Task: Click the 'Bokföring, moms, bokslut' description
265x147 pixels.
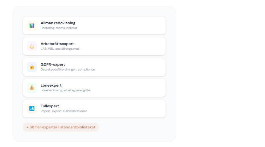Action: 59,28
